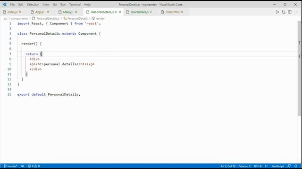Click the eye watch icon in status bar

pos(23,166)
